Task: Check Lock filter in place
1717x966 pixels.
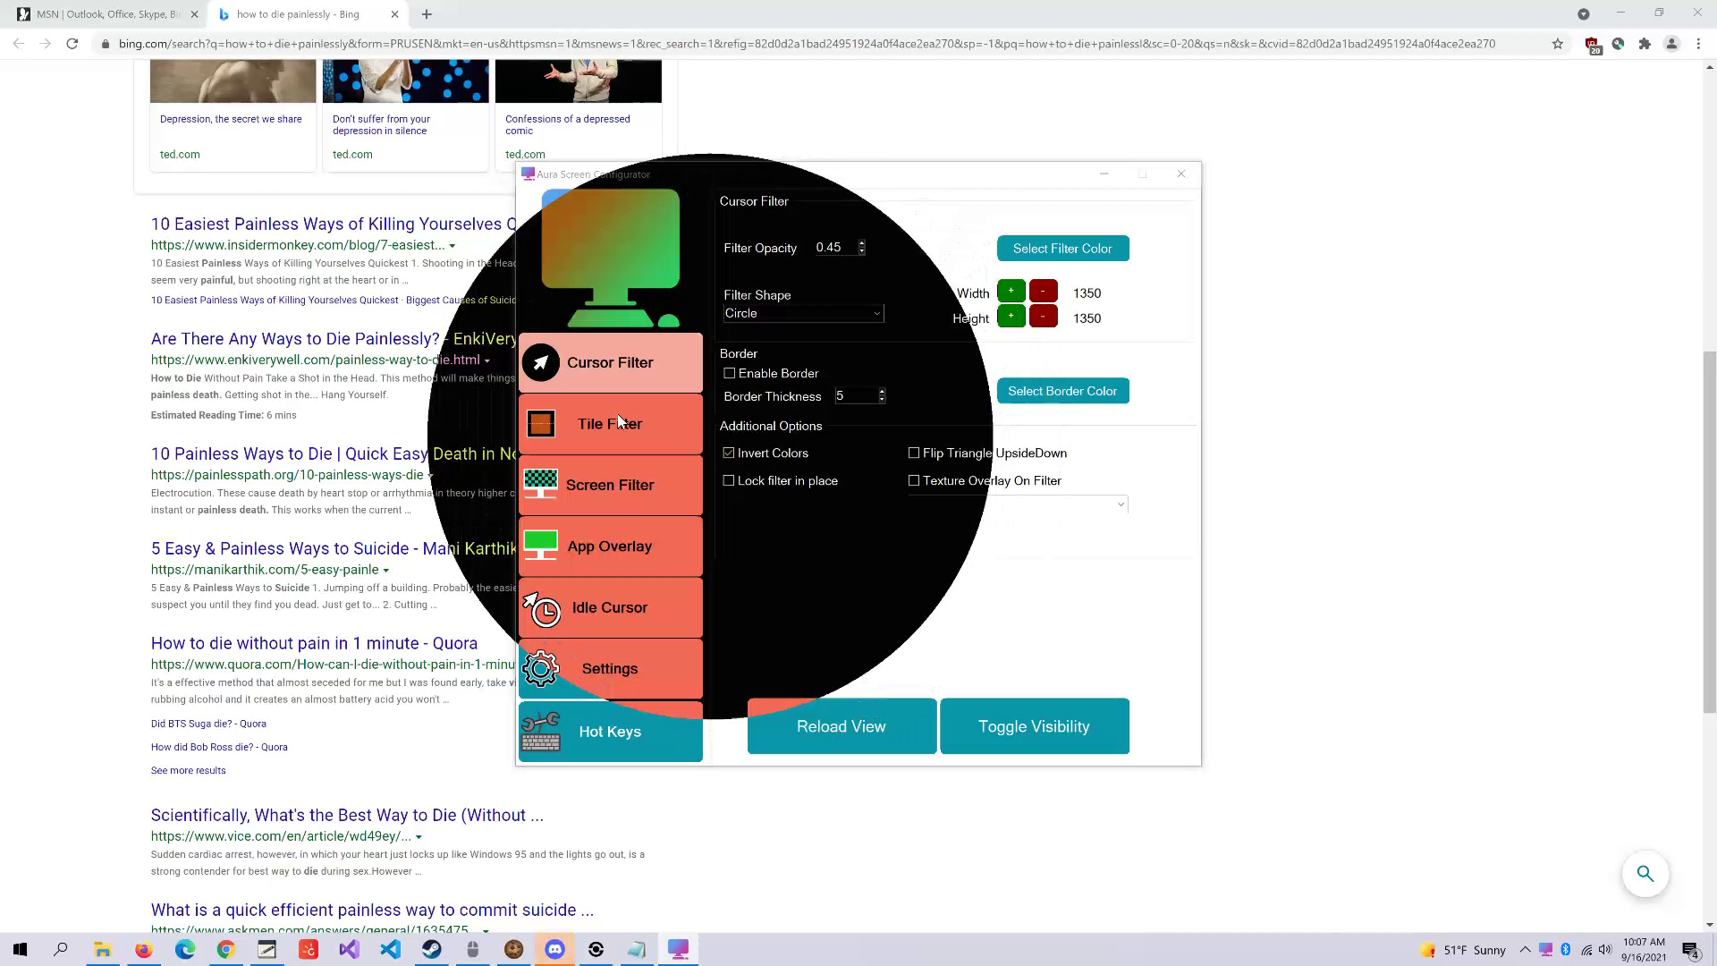Action: coord(730,481)
